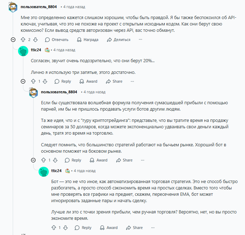
Task: Click пользователь_8804 avatar on the top comment
Action: coord(13,7)
